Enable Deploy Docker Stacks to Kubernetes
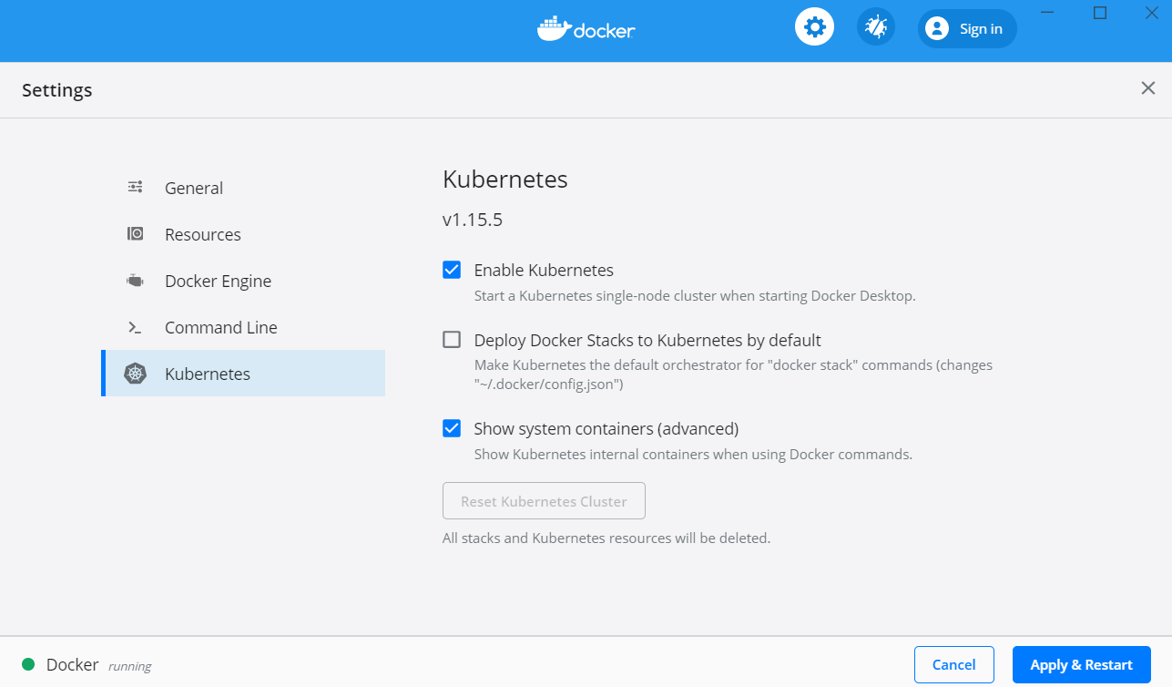The image size is (1172, 687). pyautogui.click(x=452, y=339)
